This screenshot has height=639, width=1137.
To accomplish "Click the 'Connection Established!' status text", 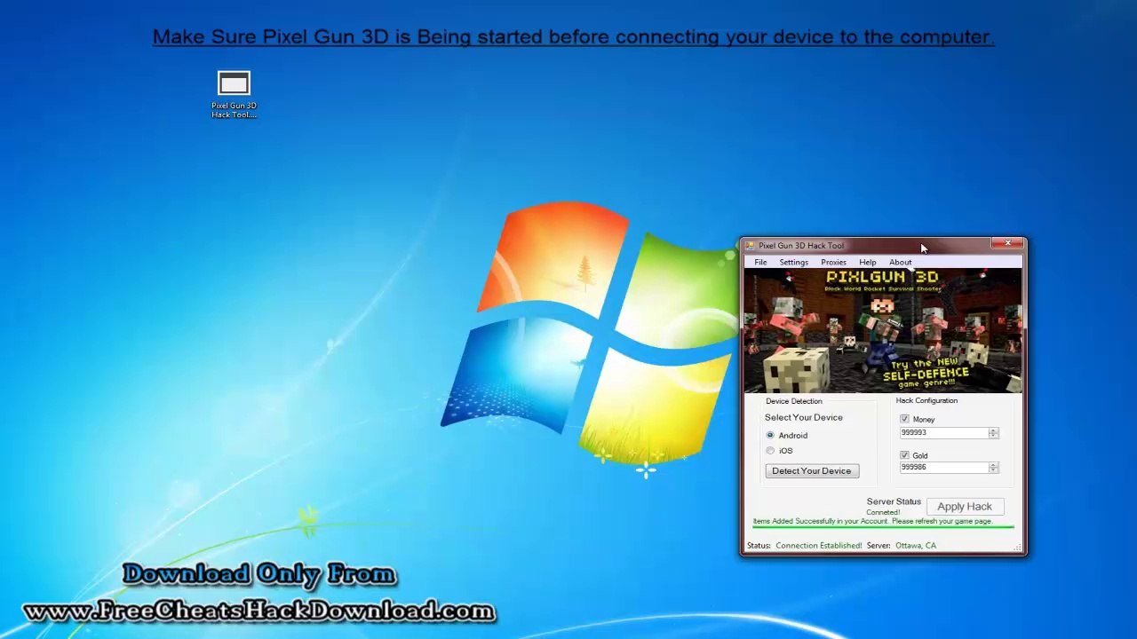I will tap(818, 546).
